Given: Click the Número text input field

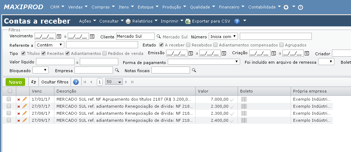Looking at the screenshot, I should point(275,36).
